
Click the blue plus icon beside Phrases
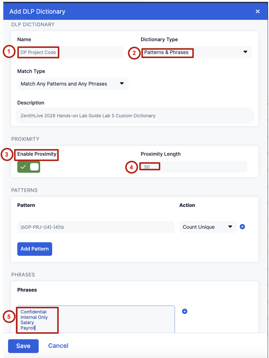click(185, 311)
